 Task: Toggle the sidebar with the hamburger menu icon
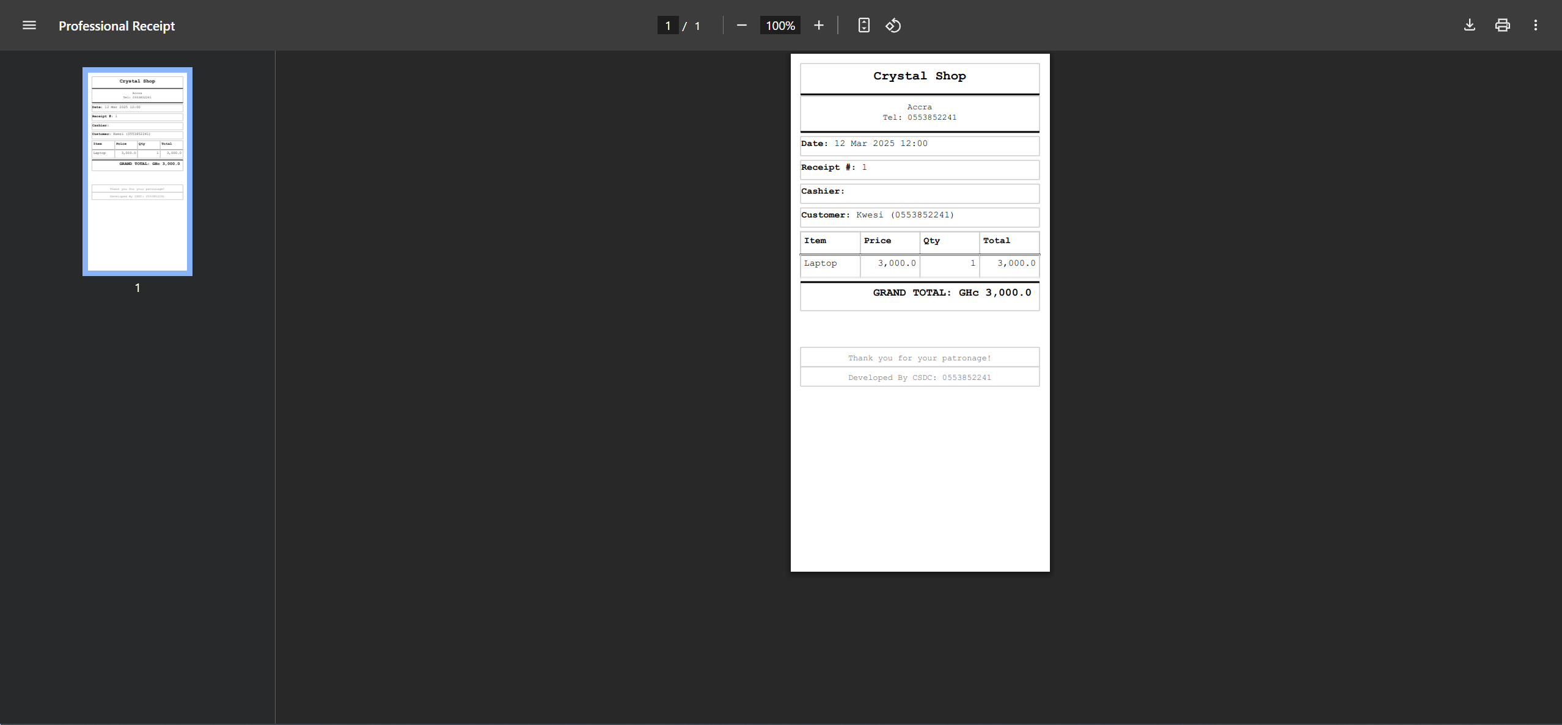coord(29,25)
